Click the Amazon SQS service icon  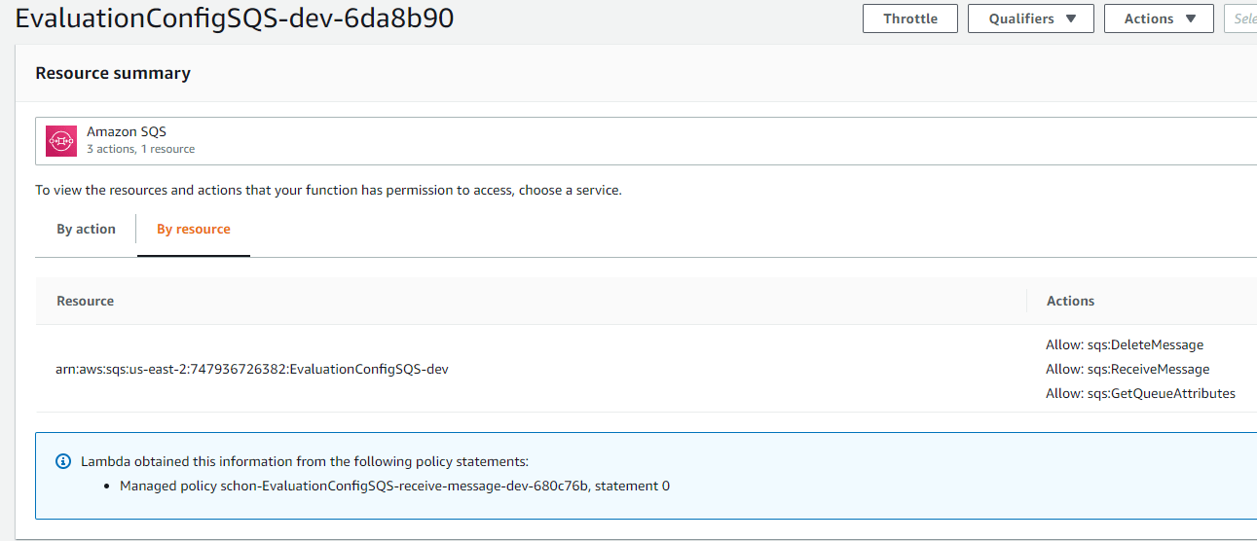pos(61,141)
